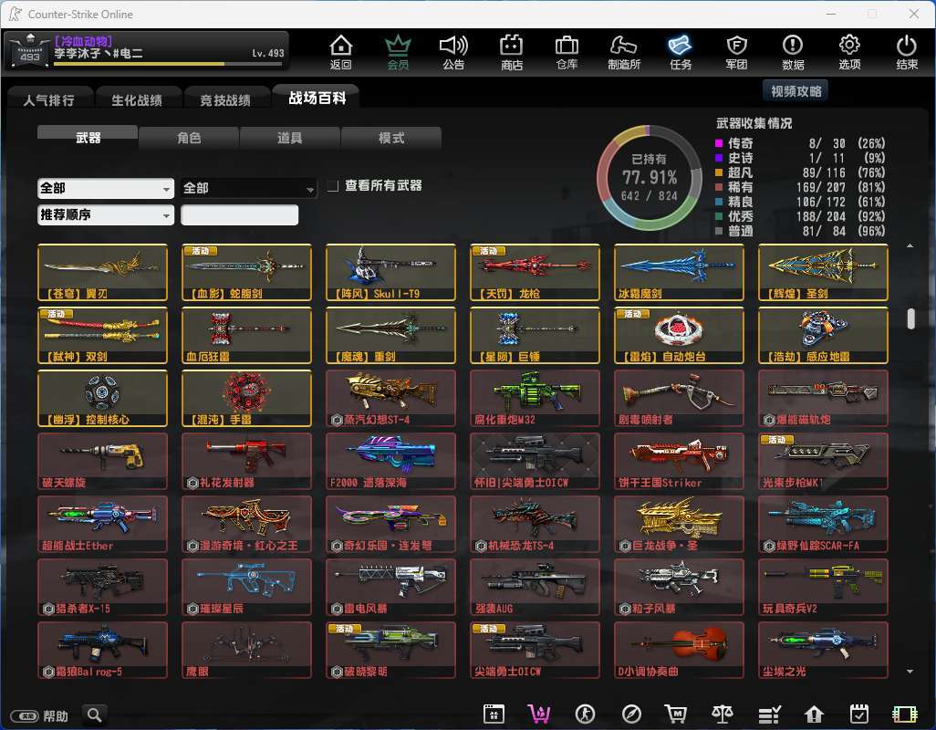Select the 【雷焰】自动炮台 weapon card

click(680, 336)
